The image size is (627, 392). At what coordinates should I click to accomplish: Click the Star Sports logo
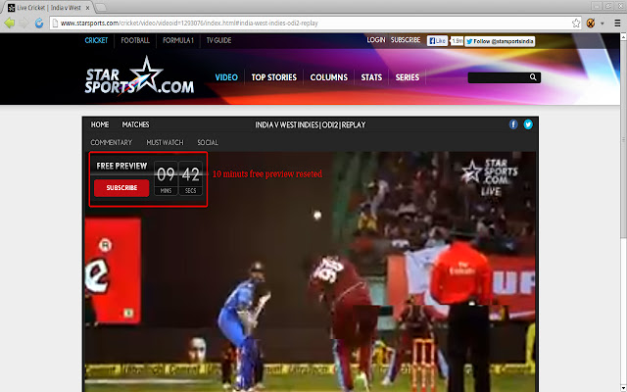(x=139, y=76)
